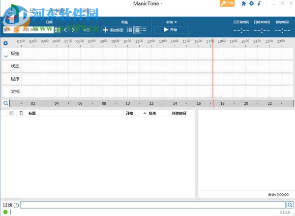295x216 pixels.
Task: Sort by the 开始 column header
Action: (129, 113)
